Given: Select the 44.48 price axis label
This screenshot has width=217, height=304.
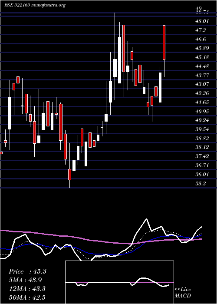Looking at the screenshot, I should [202, 66].
